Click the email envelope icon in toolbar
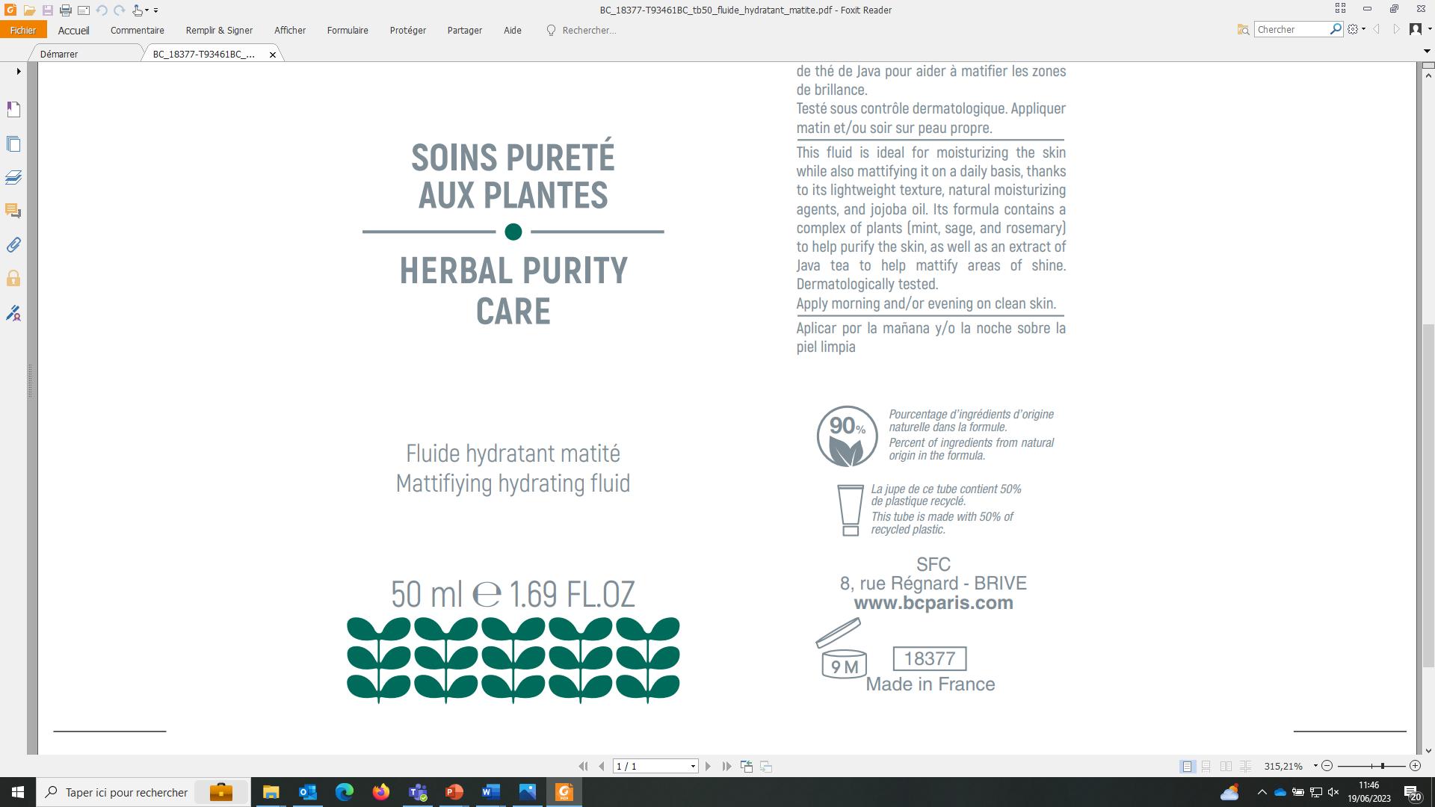The image size is (1435, 807). point(84,10)
